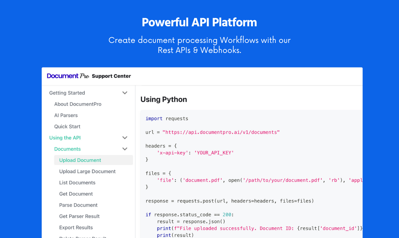399x238 pixels.
Task: Open the Getting Started section
Action: click(67, 93)
